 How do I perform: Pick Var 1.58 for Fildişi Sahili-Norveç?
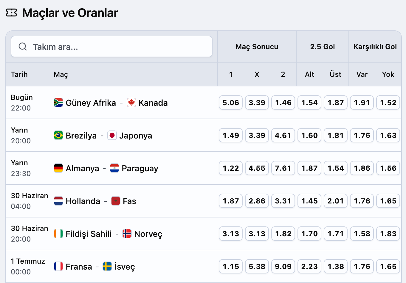362,234
